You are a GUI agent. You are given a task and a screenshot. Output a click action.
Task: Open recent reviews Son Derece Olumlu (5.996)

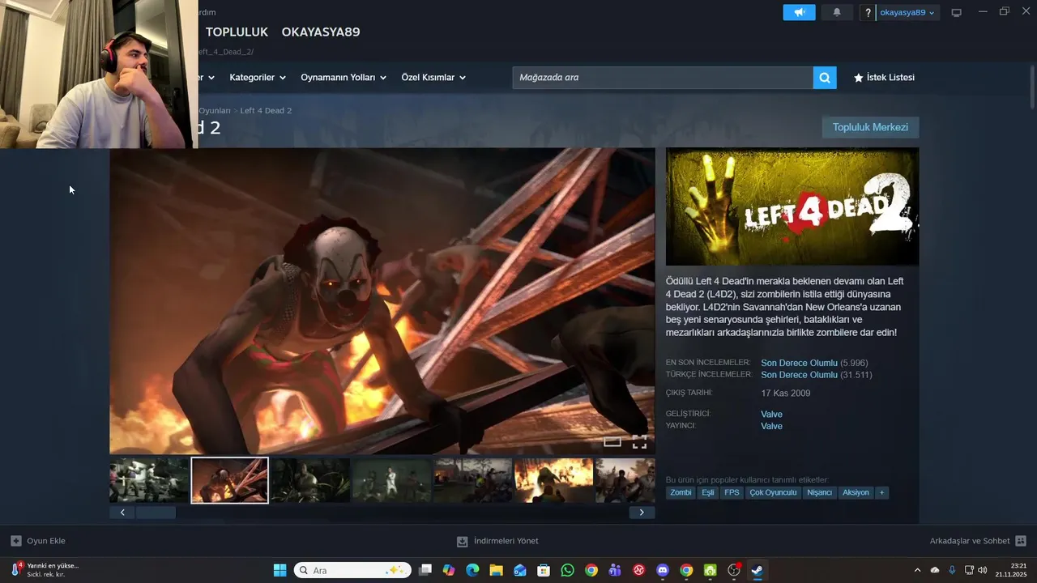814,363
